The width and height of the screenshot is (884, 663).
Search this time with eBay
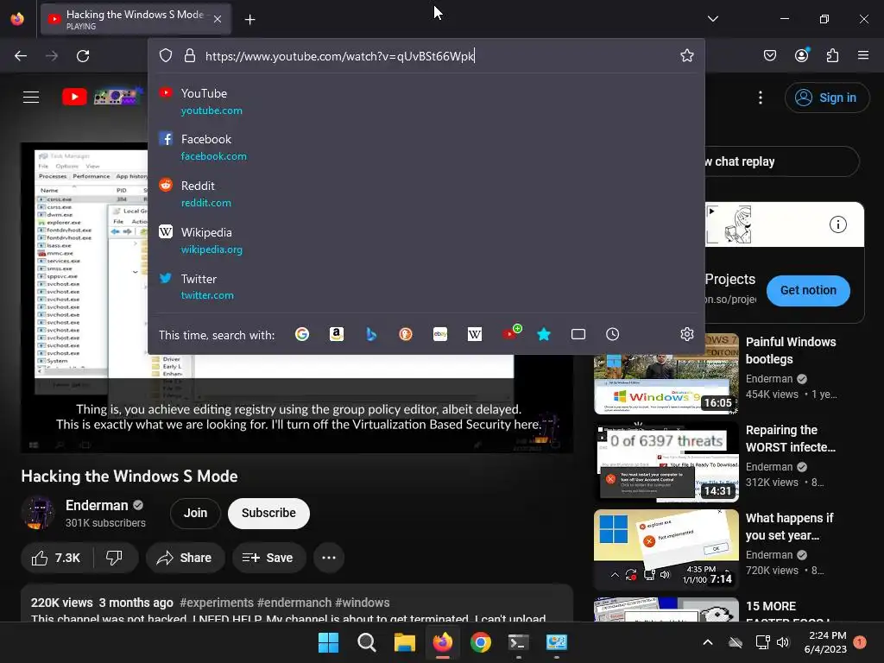point(440,334)
